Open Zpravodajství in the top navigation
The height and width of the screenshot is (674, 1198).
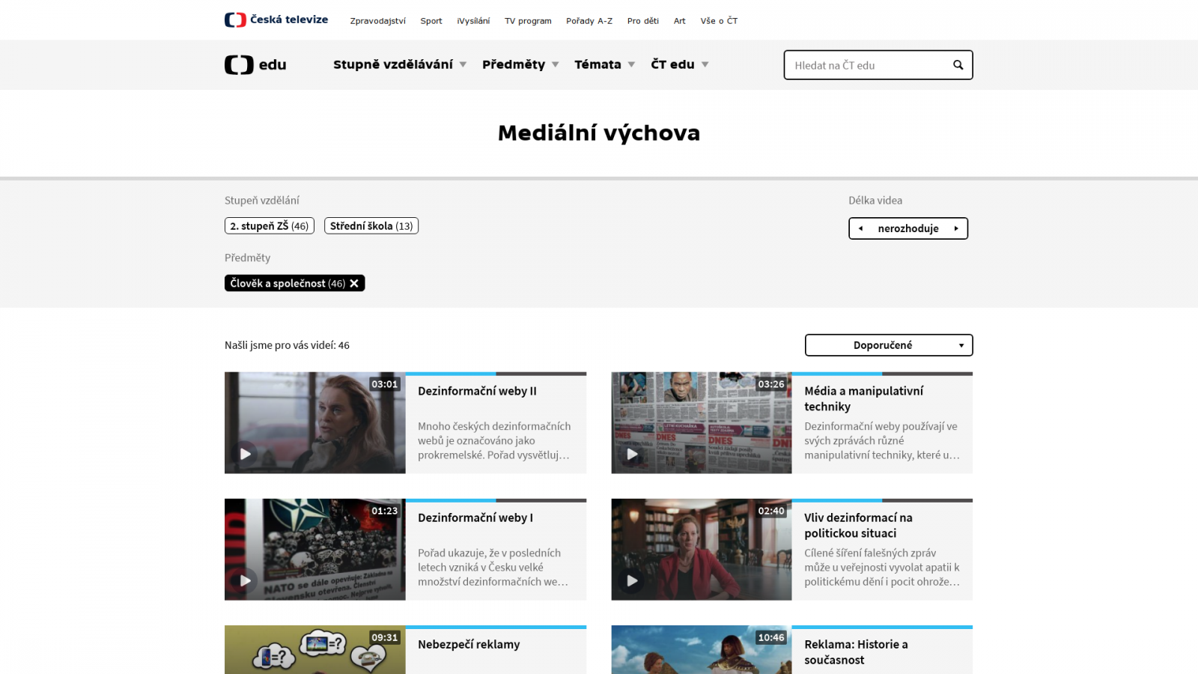click(377, 21)
